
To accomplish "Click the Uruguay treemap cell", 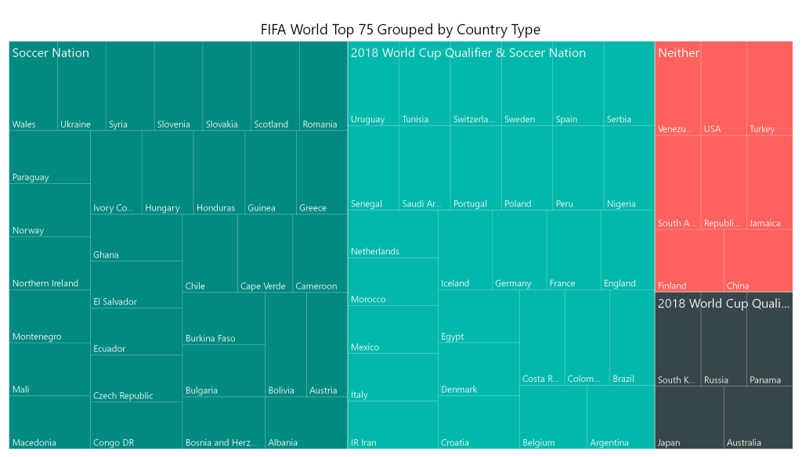I will coord(374,84).
